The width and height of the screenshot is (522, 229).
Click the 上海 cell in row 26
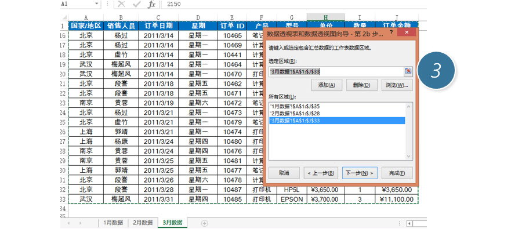click(86, 132)
